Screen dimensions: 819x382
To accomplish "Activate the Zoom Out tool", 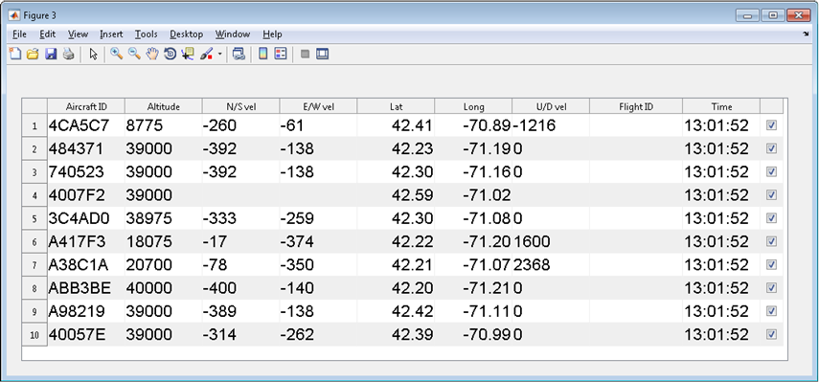I will 134,54.
